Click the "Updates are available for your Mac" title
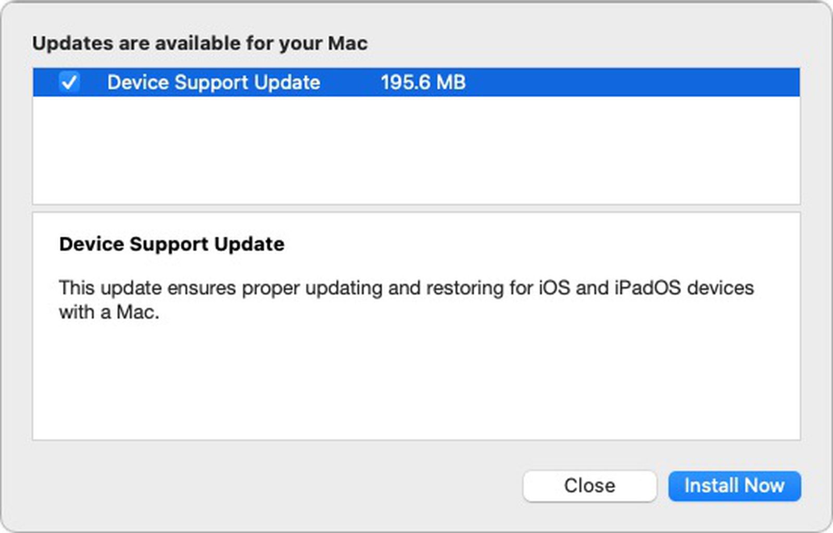 200,43
